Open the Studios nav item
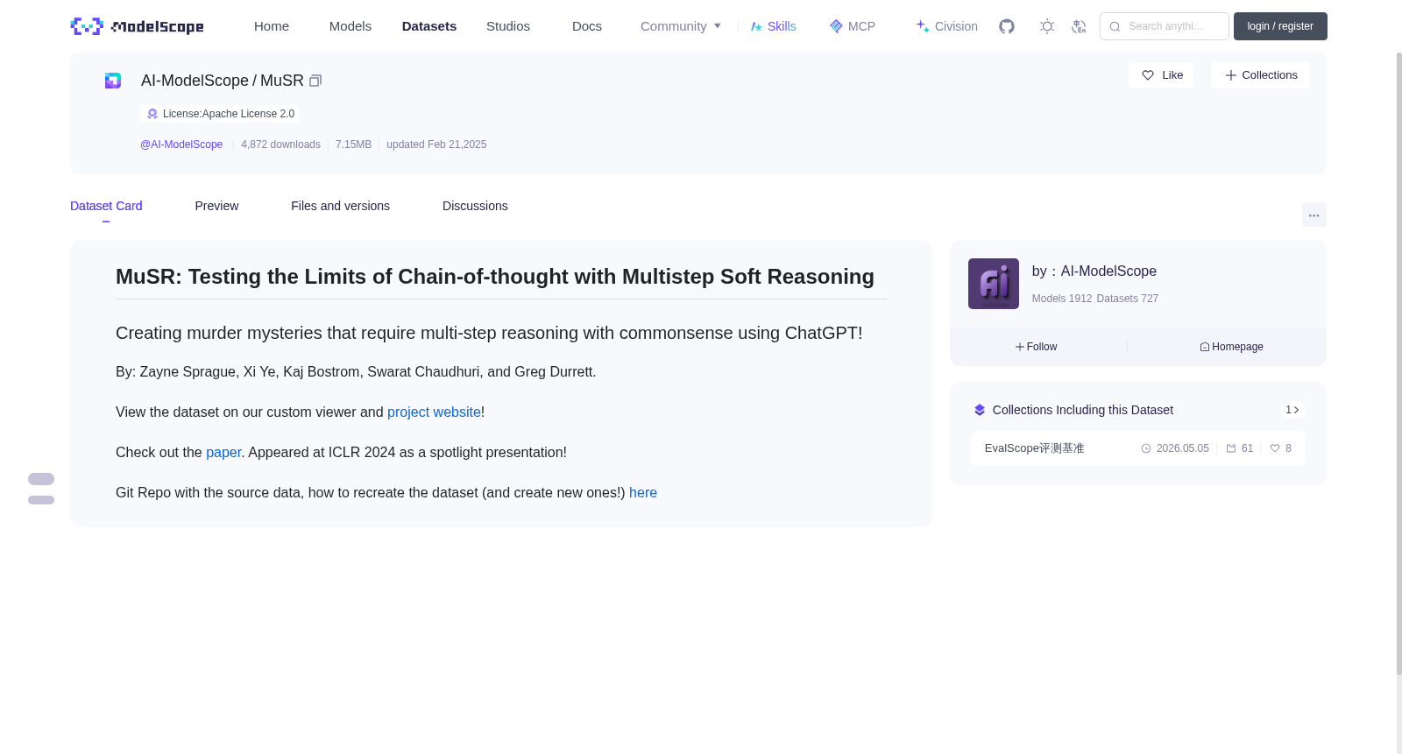1402x754 pixels. pyautogui.click(x=508, y=26)
